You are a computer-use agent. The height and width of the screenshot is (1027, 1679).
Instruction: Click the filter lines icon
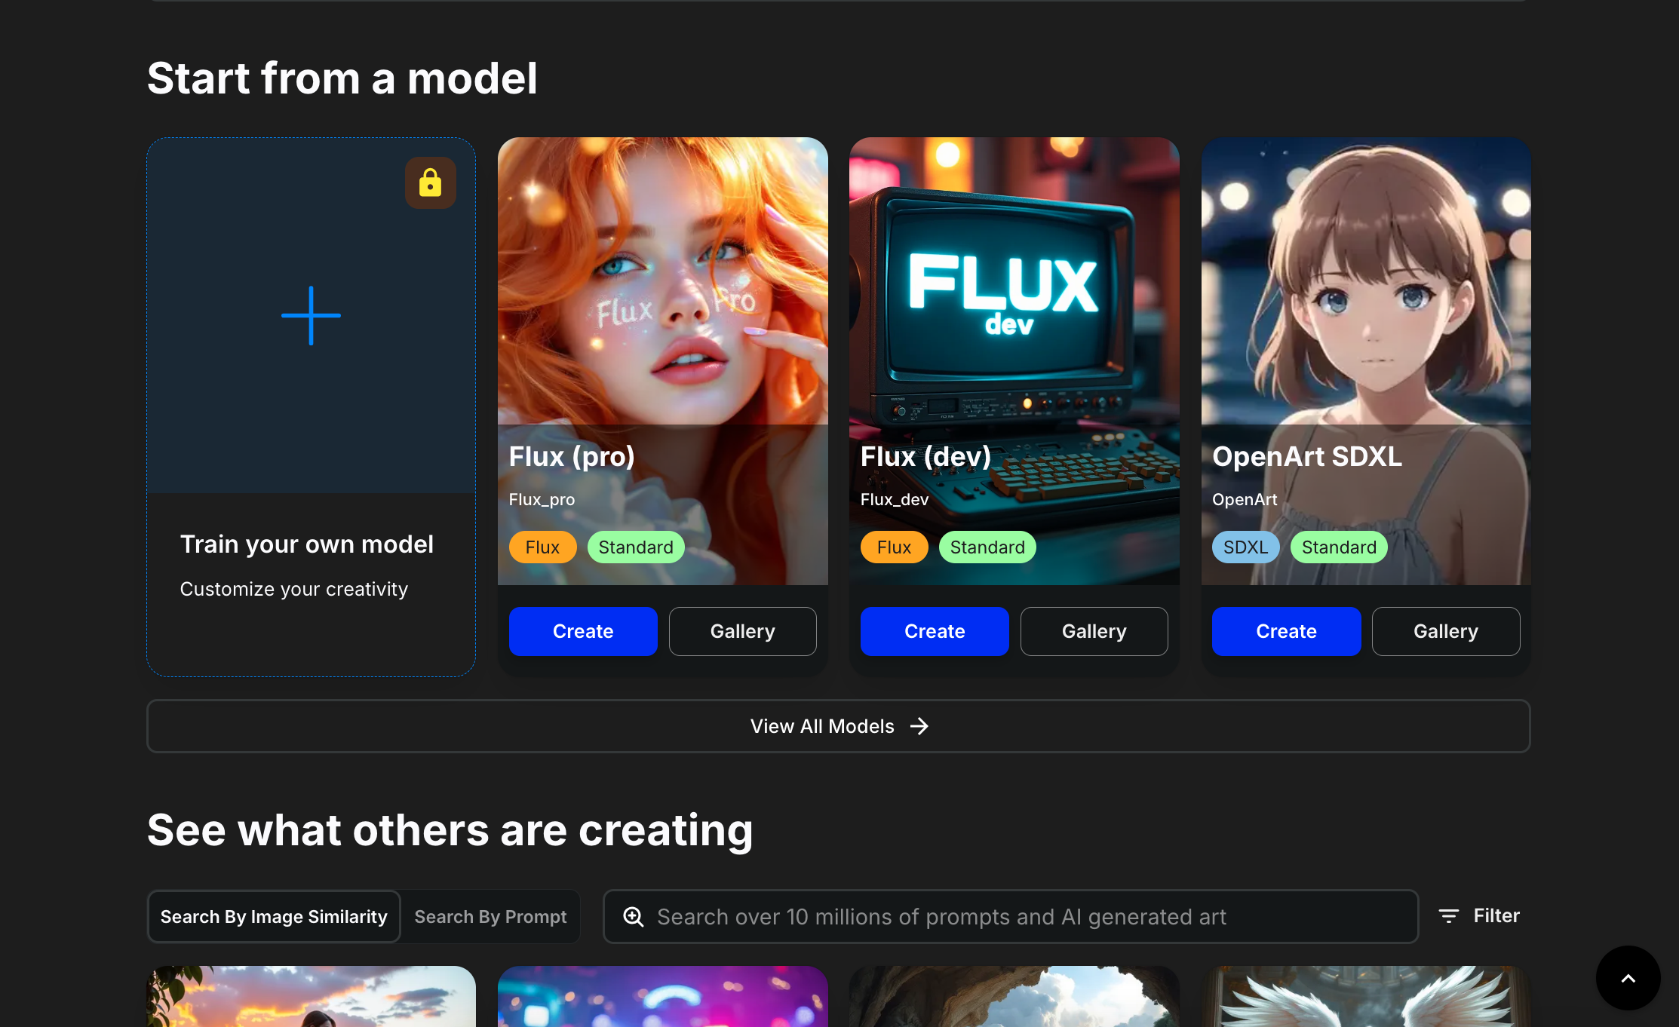1448,916
